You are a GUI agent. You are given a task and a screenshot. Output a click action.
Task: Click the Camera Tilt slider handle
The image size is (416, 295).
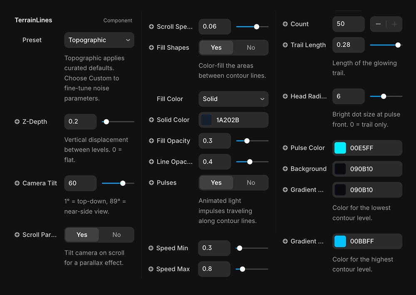point(123,183)
